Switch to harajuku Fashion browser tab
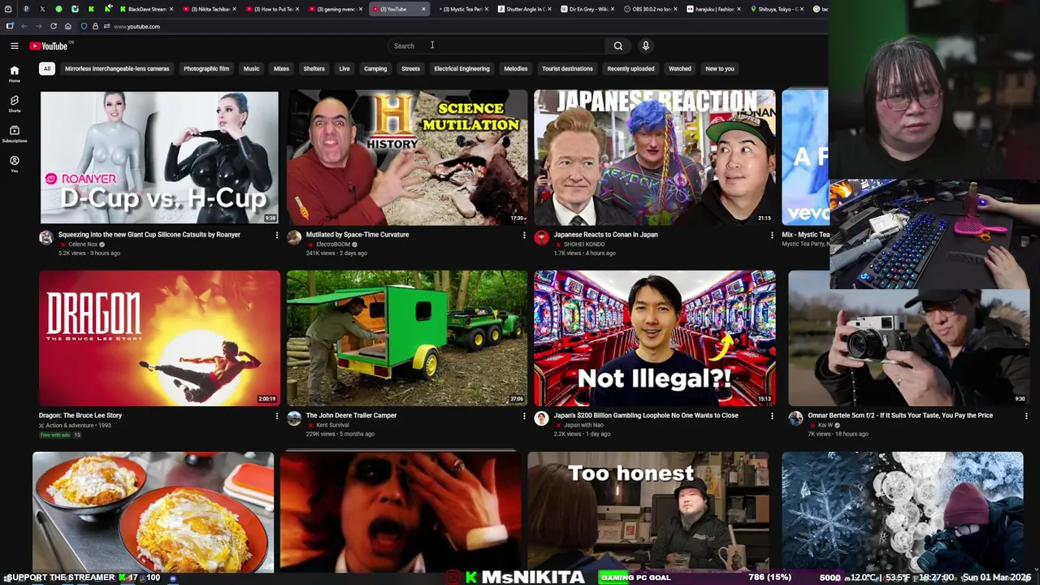 point(714,9)
